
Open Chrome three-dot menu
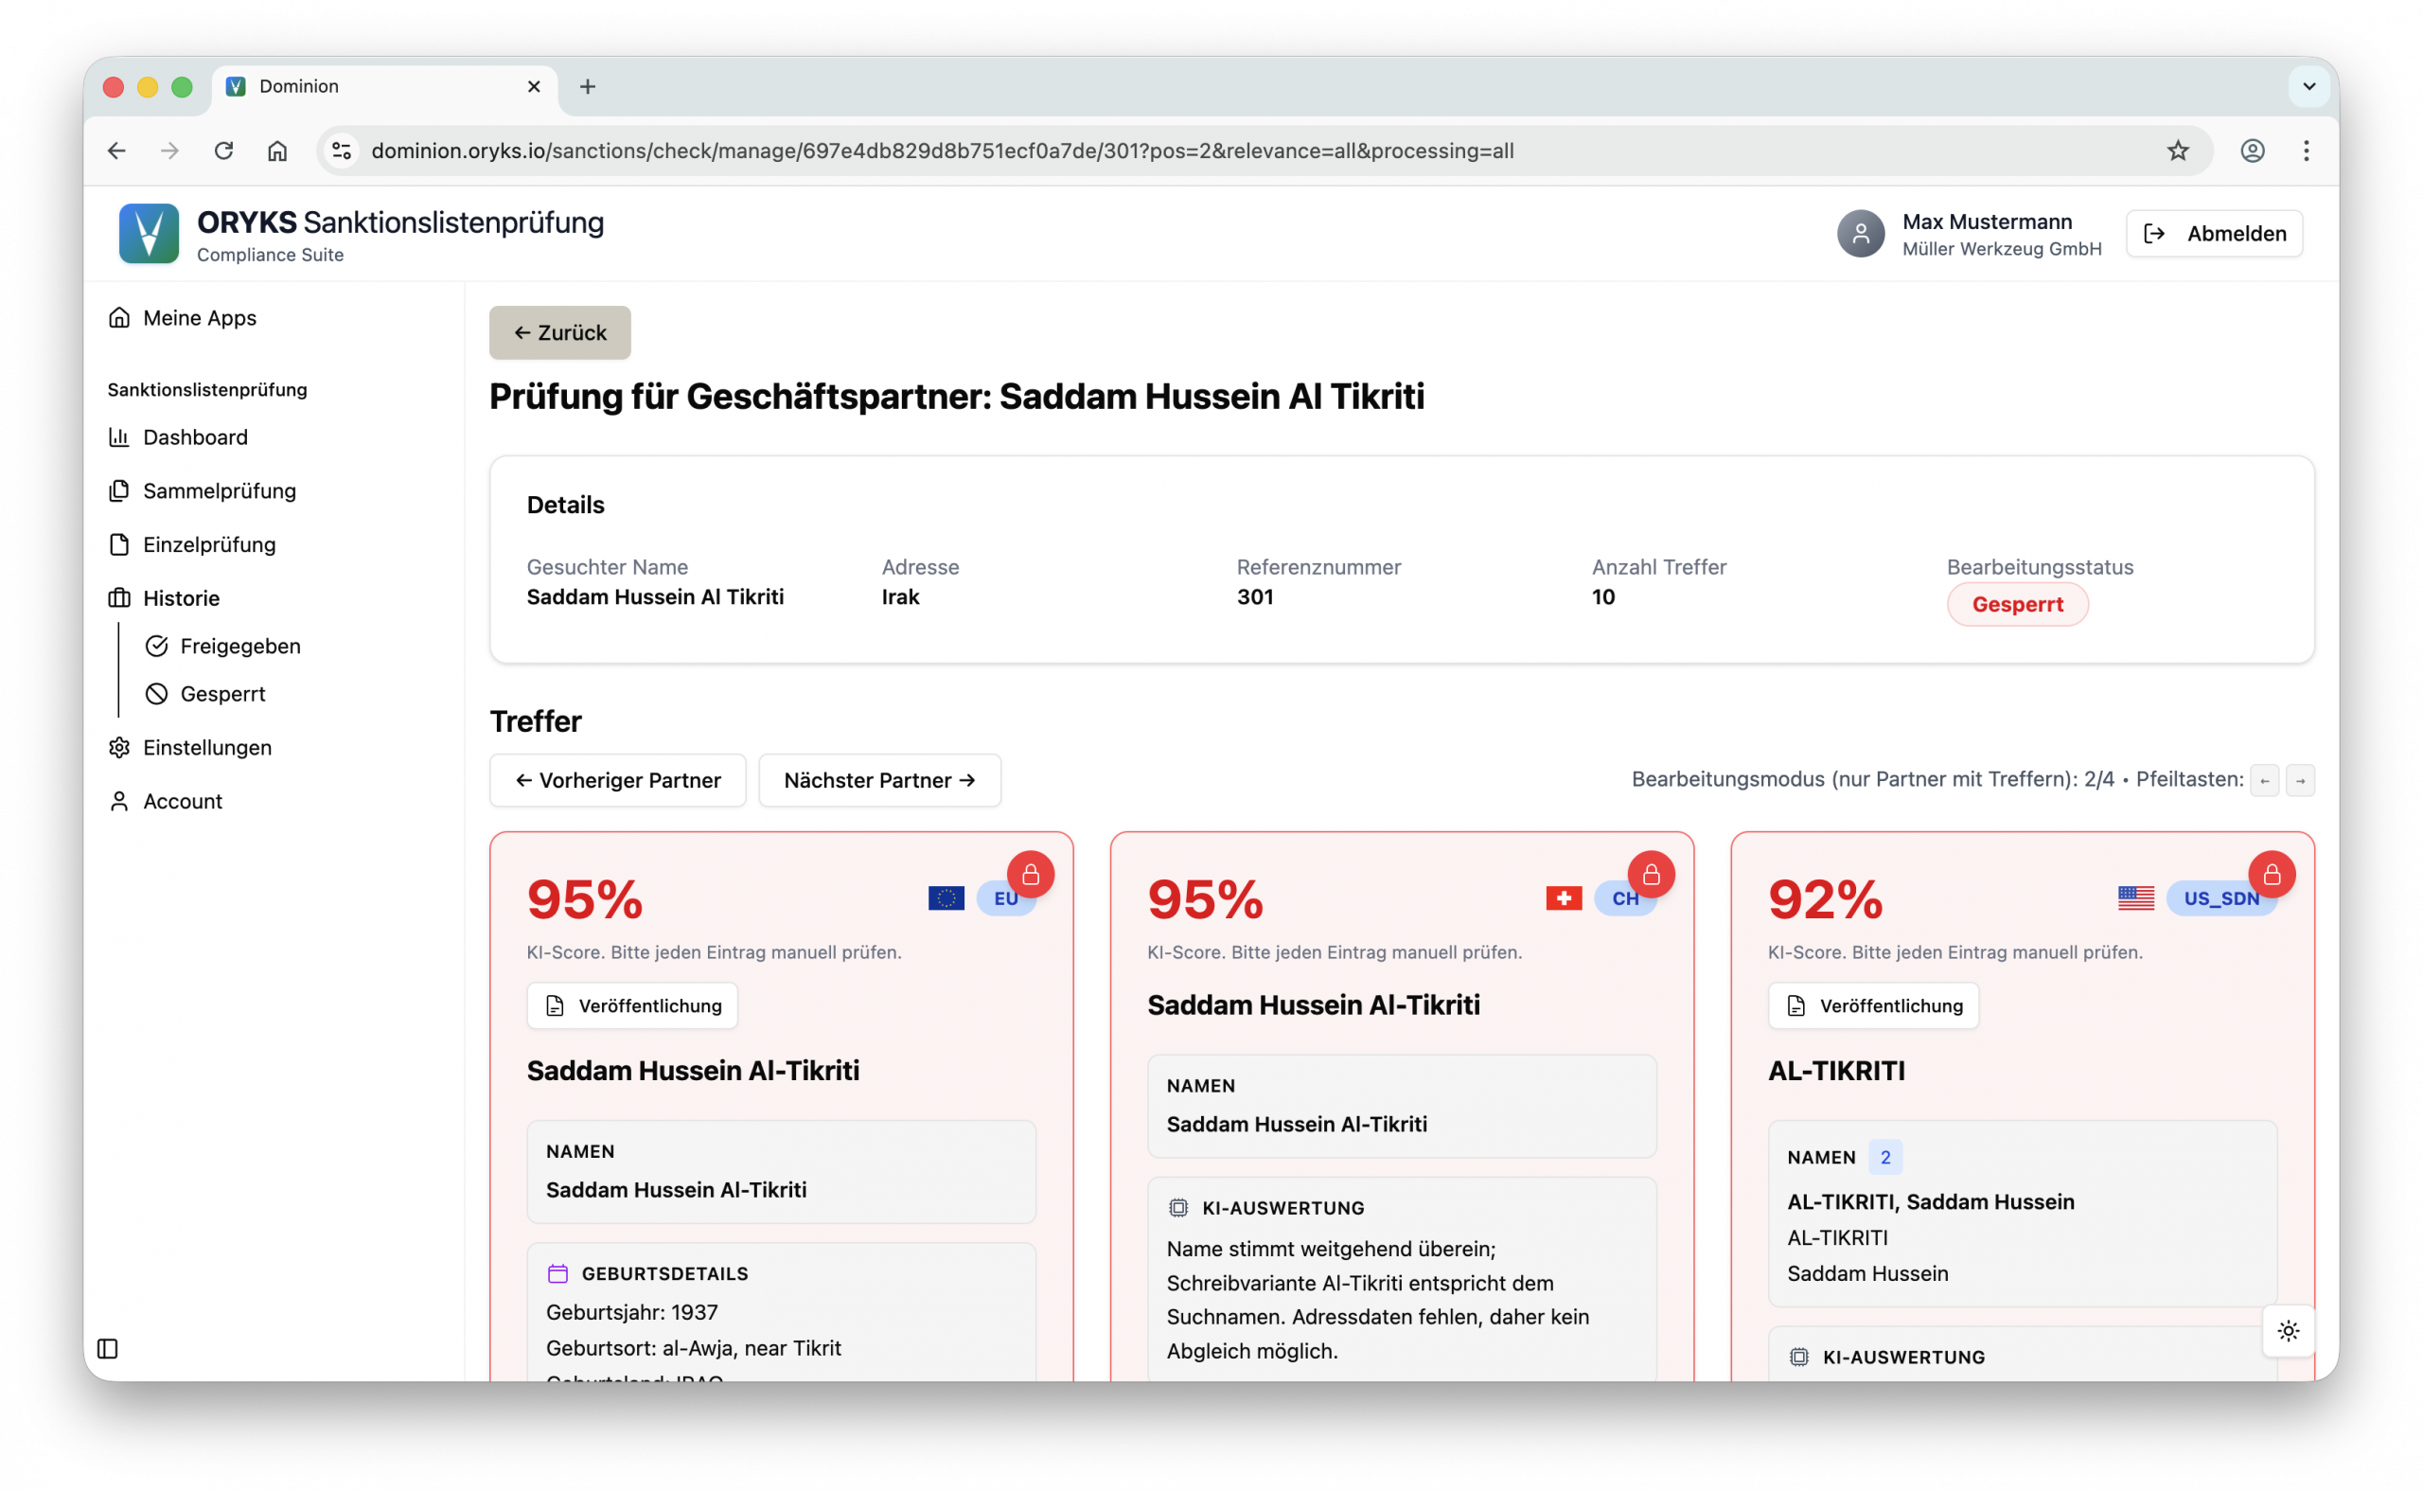pos(2306,151)
